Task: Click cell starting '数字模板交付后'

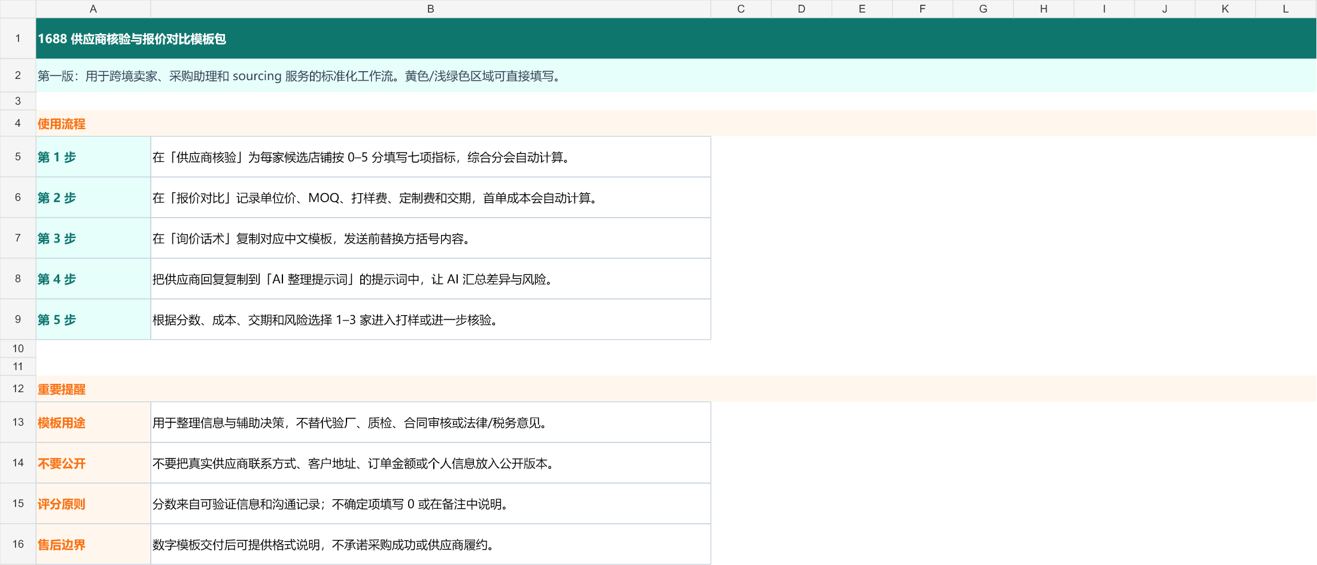Action: pos(431,544)
